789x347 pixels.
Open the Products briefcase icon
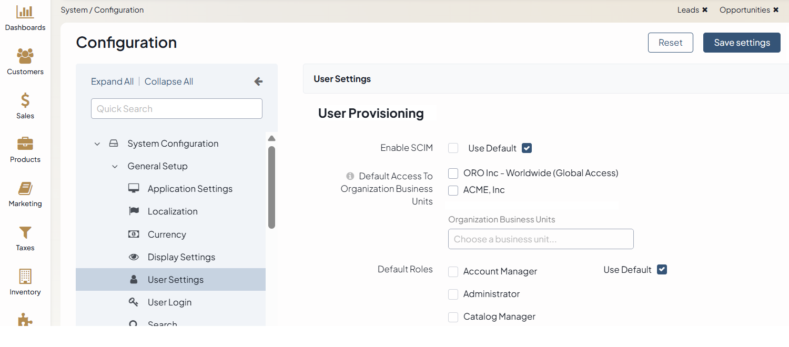[x=25, y=144]
